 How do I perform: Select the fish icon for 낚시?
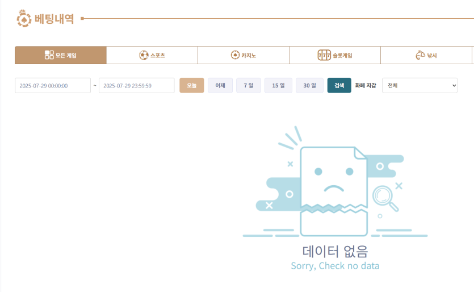point(420,55)
